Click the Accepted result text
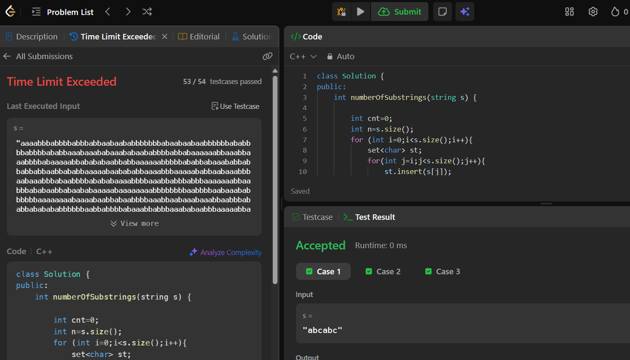This screenshot has height=360, width=630. click(x=320, y=245)
